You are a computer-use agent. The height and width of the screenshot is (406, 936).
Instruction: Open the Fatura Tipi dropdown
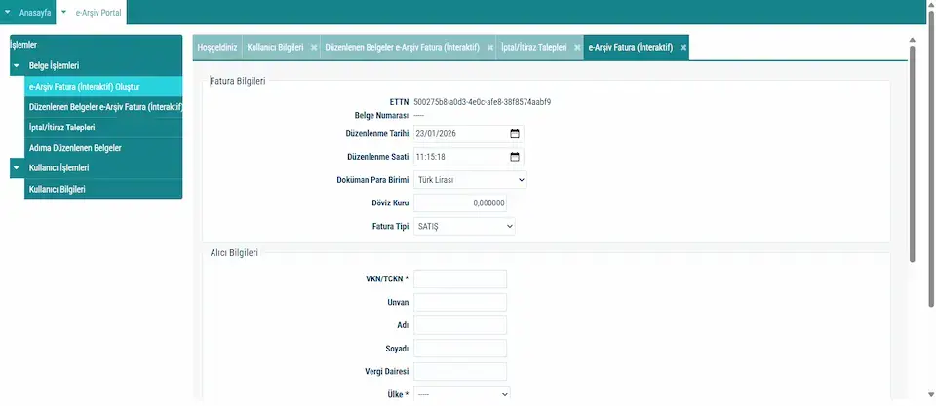tap(464, 226)
